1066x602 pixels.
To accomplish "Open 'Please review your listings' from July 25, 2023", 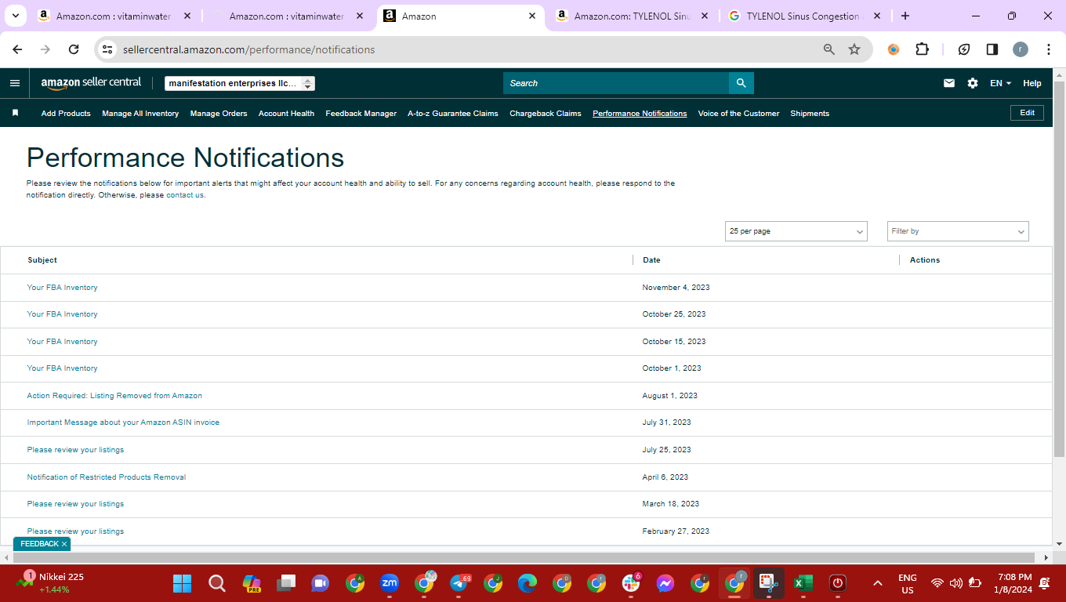I will coord(75,450).
